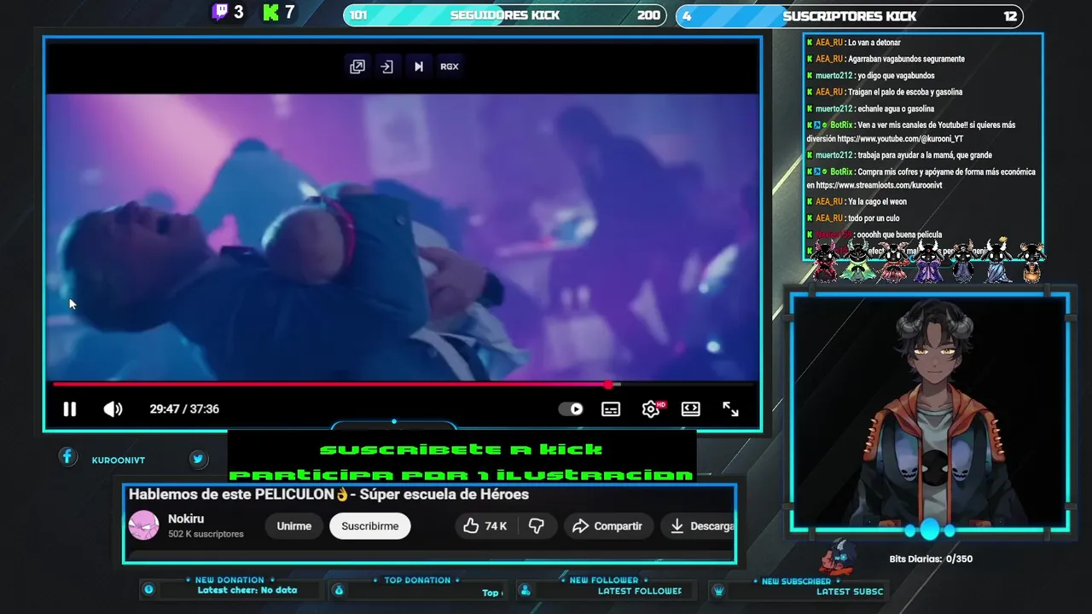Turn on subtitles/closed captions
The image size is (1092, 614).
pyautogui.click(x=611, y=409)
